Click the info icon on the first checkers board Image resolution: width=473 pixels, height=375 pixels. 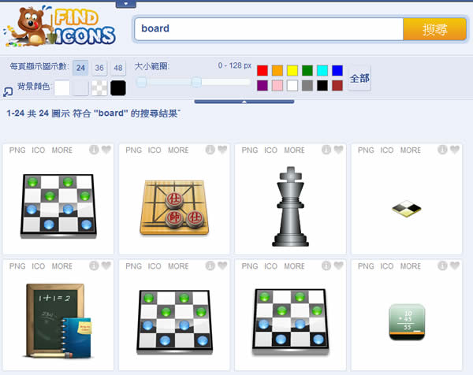click(94, 150)
